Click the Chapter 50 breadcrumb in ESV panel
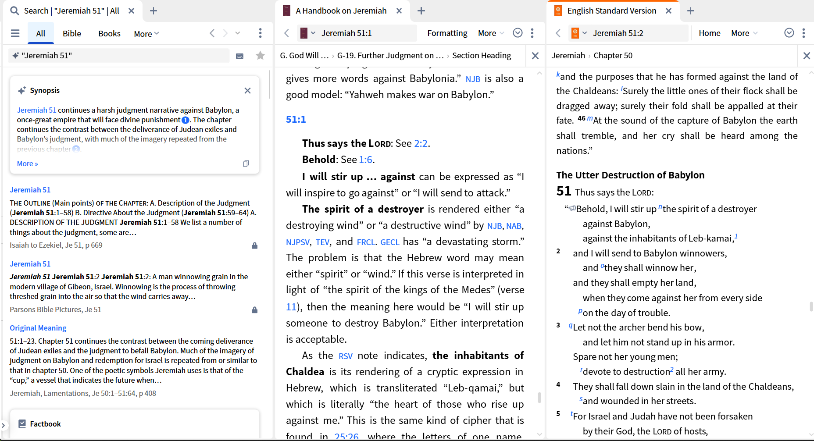The height and width of the screenshot is (441, 814). pyautogui.click(x=613, y=56)
